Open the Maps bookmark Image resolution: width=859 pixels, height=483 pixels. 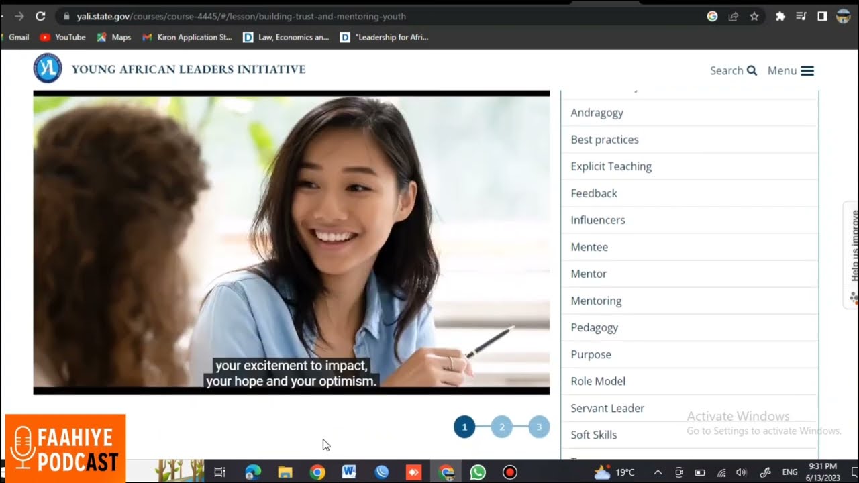114,37
